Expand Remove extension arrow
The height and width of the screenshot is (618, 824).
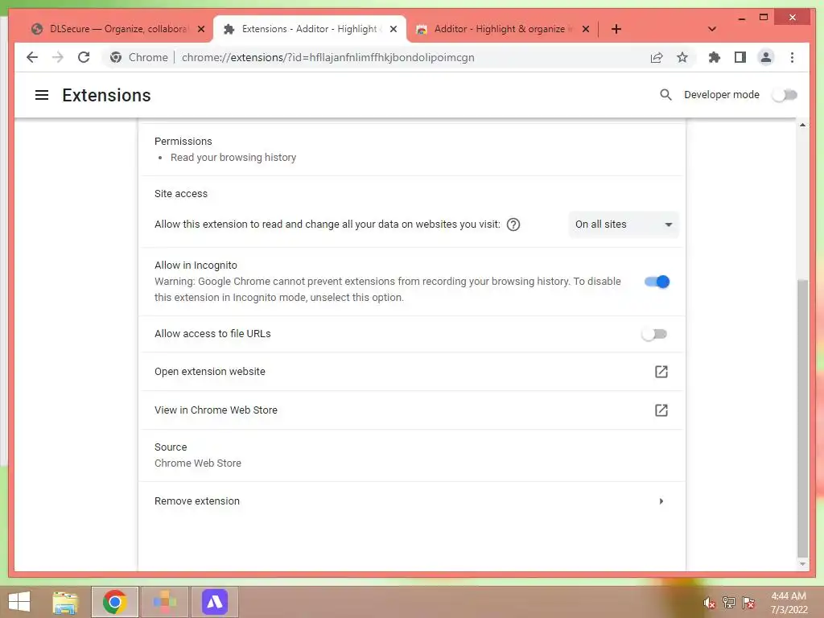click(x=661, y=501)
